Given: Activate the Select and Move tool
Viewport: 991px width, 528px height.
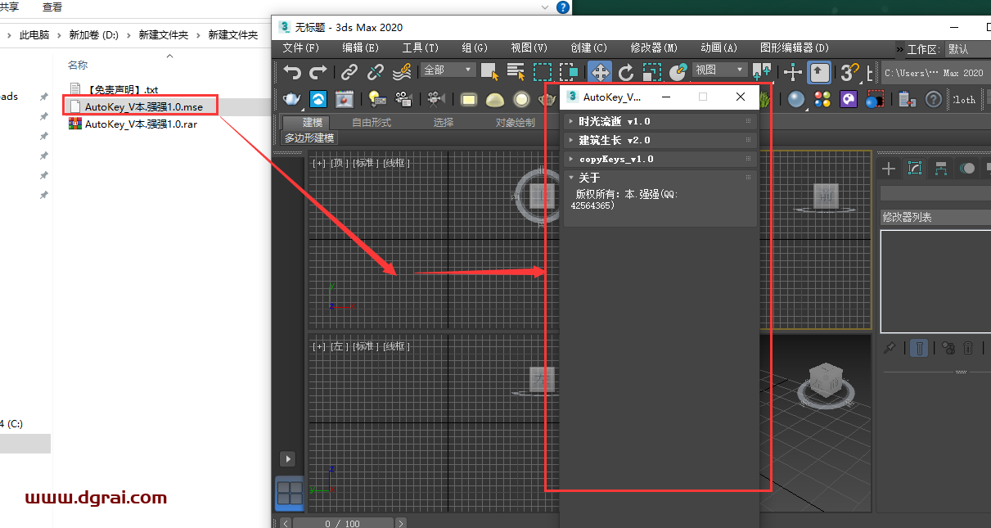Looking at the screenshot, I should point(600,73).
